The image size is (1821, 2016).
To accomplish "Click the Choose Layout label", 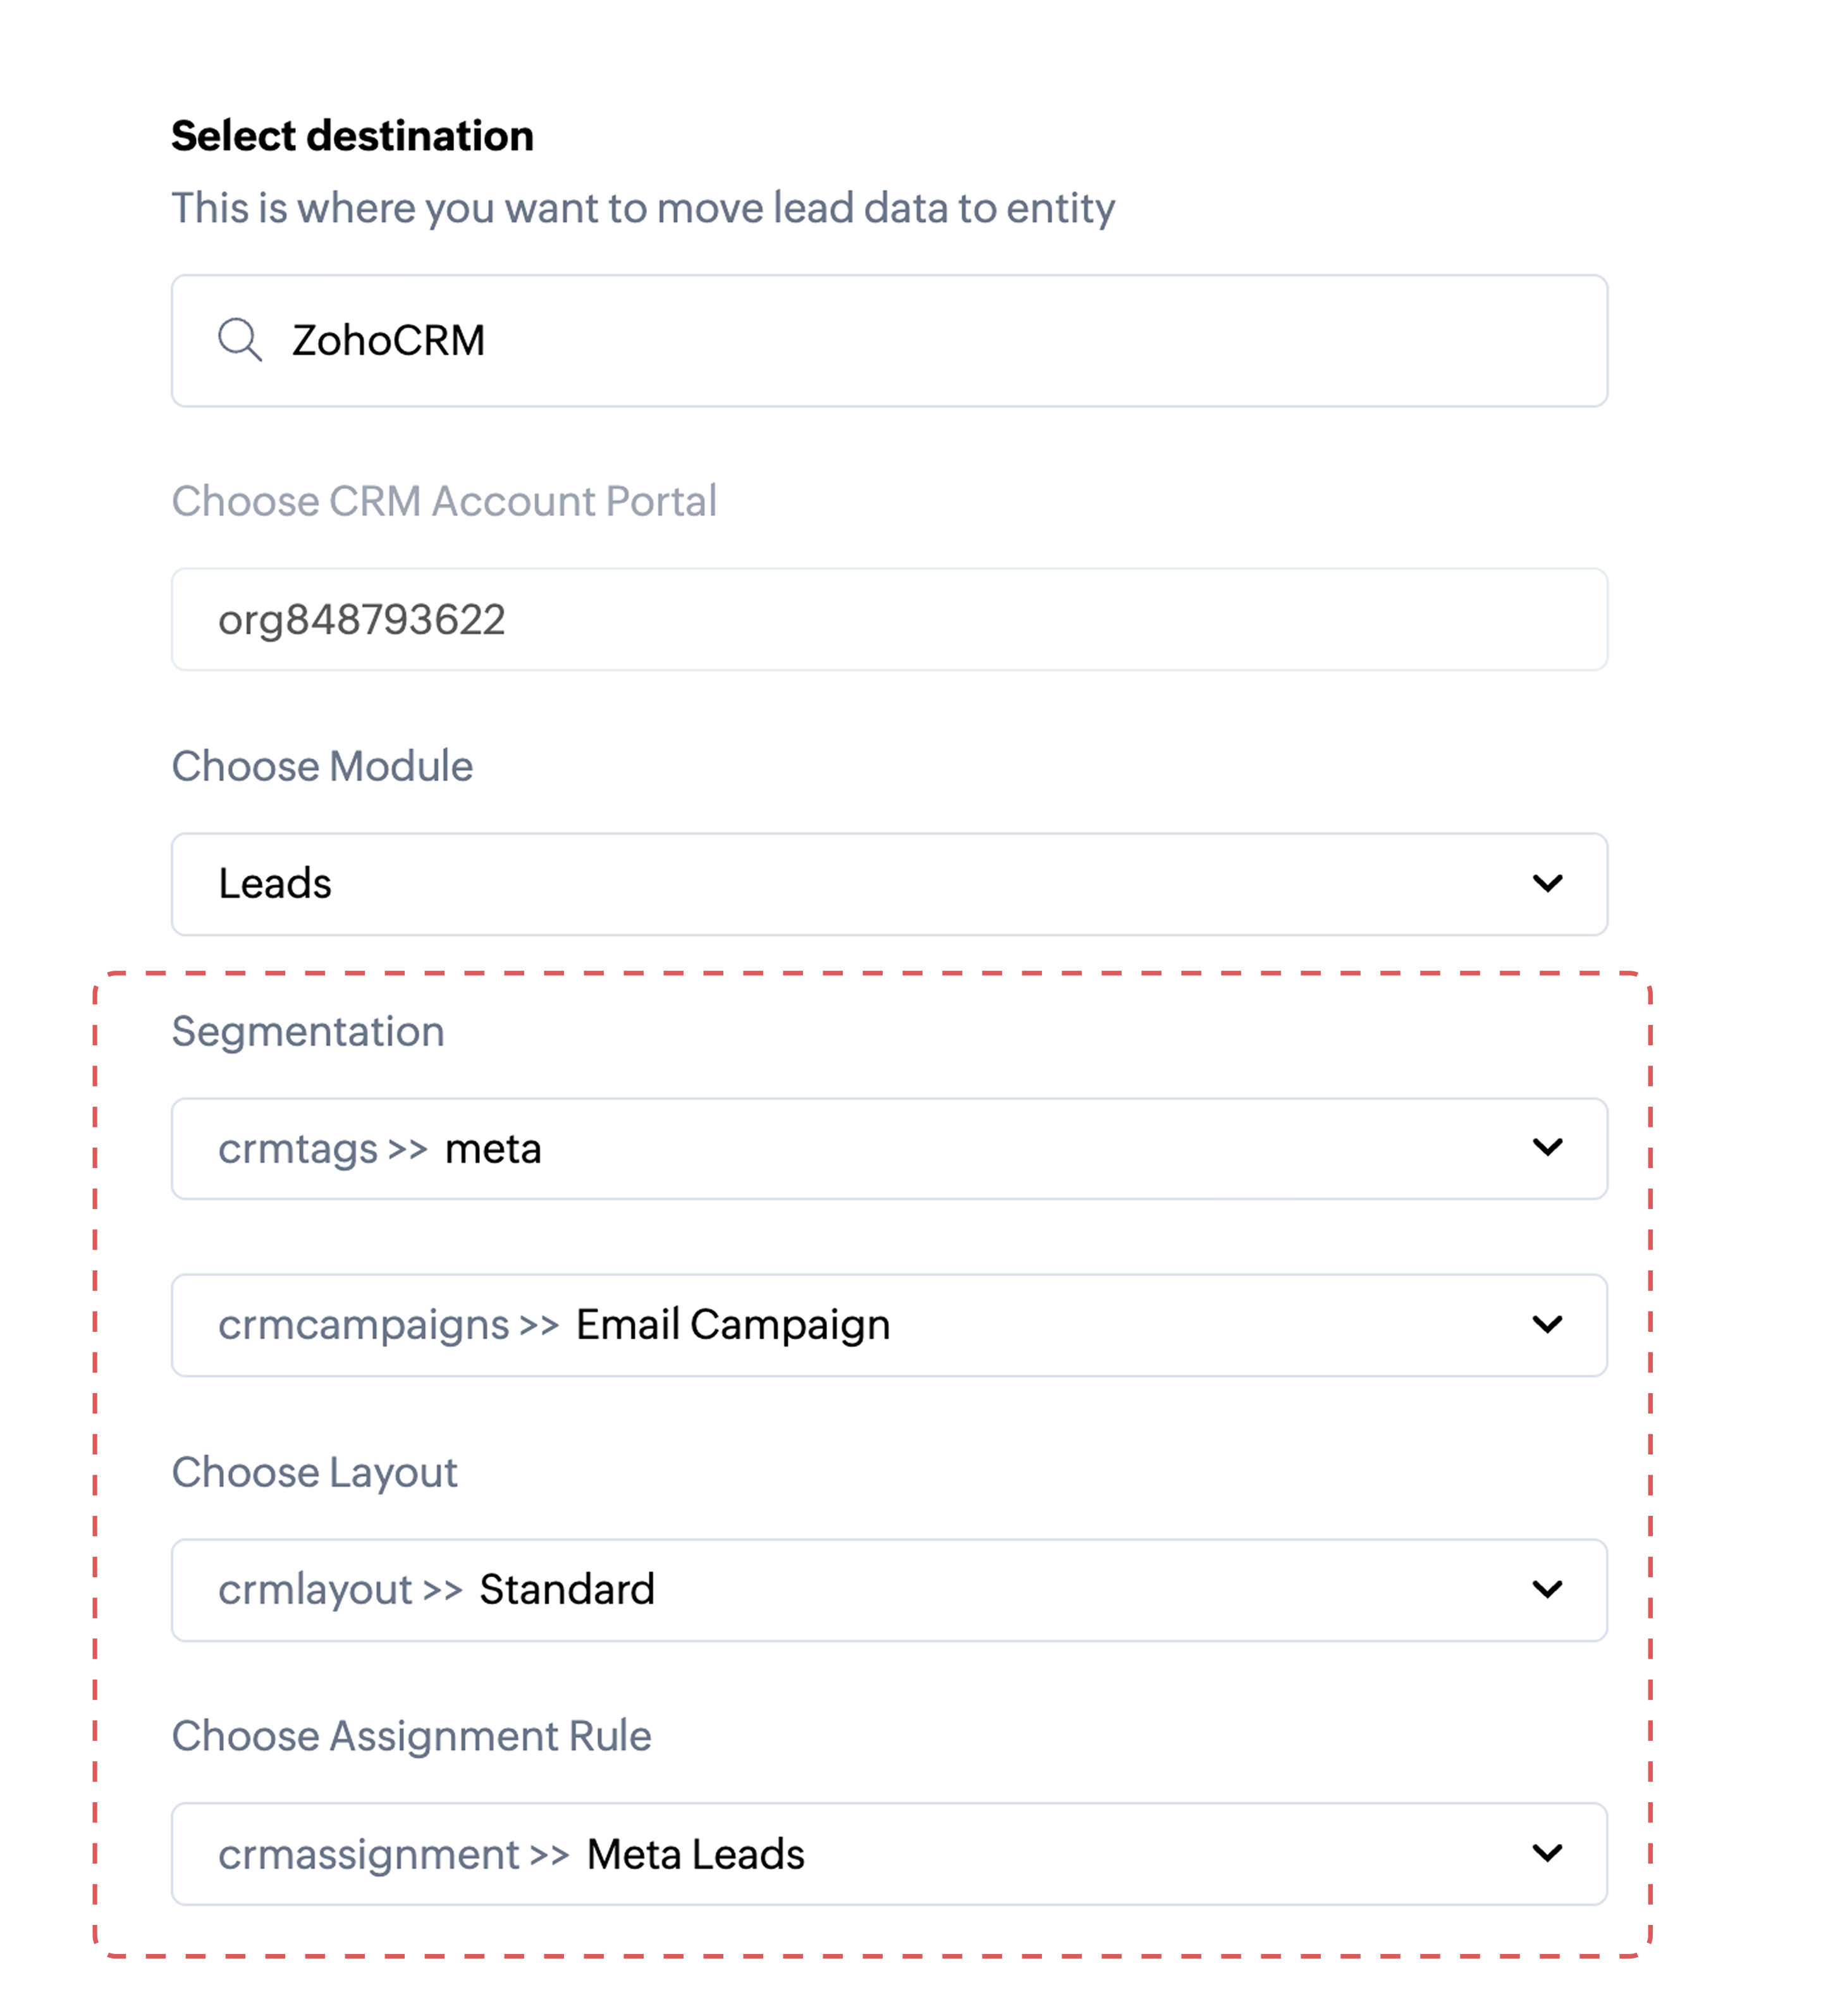I will pos(314,1473).
